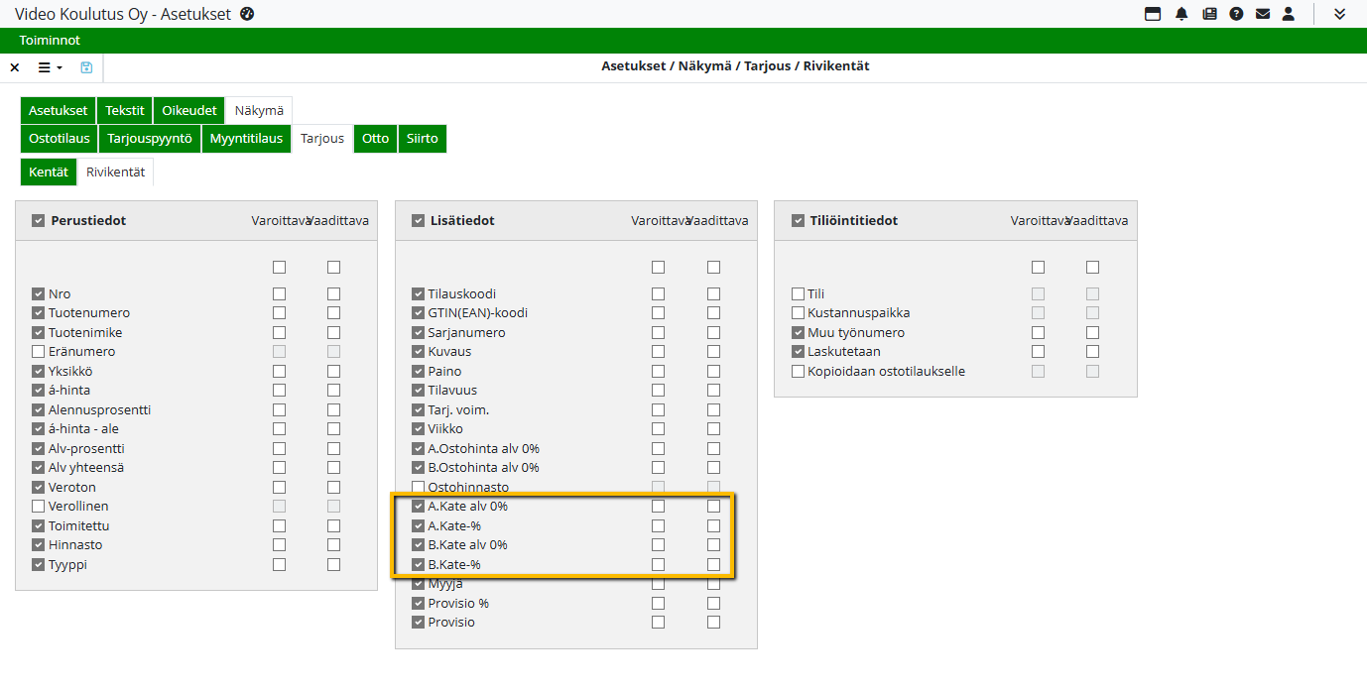Toggle Vaadittava checkbox for Tuotenumero row
1367x690 pixels.
pos(333,313)
